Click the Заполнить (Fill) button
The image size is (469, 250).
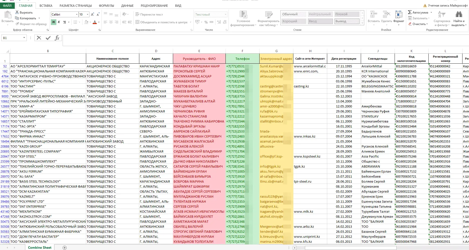click(x=419, y=18)
